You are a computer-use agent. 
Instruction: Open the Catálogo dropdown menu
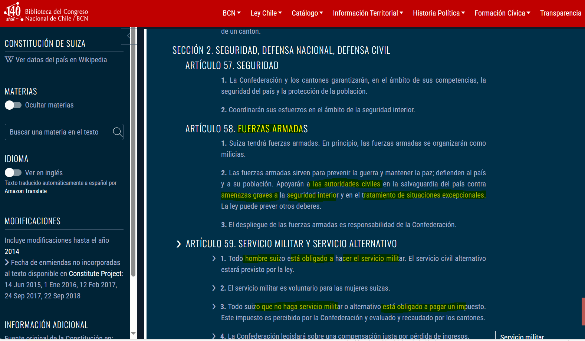(308, 13)
